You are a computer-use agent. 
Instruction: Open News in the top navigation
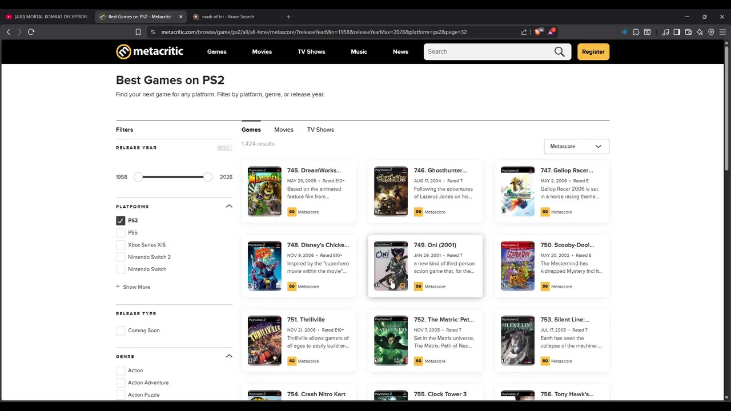pos(400,51)
